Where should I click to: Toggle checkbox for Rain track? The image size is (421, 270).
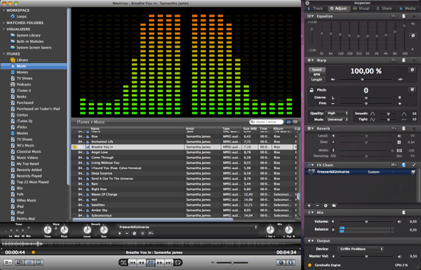[x=88, y=184]
